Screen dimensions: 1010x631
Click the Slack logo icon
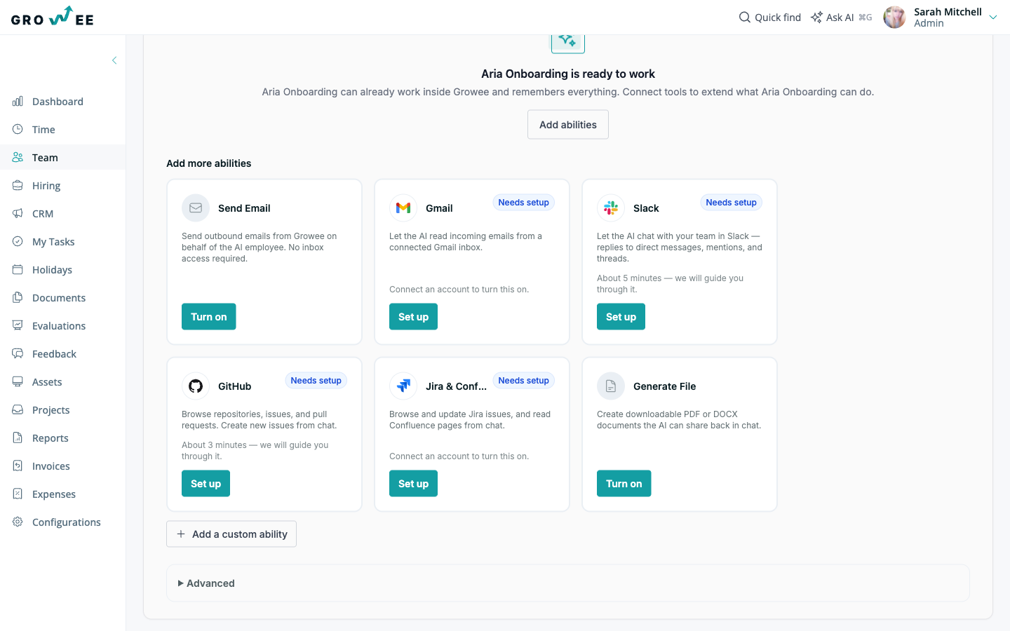pyautogui.click(x=611, y=208)
